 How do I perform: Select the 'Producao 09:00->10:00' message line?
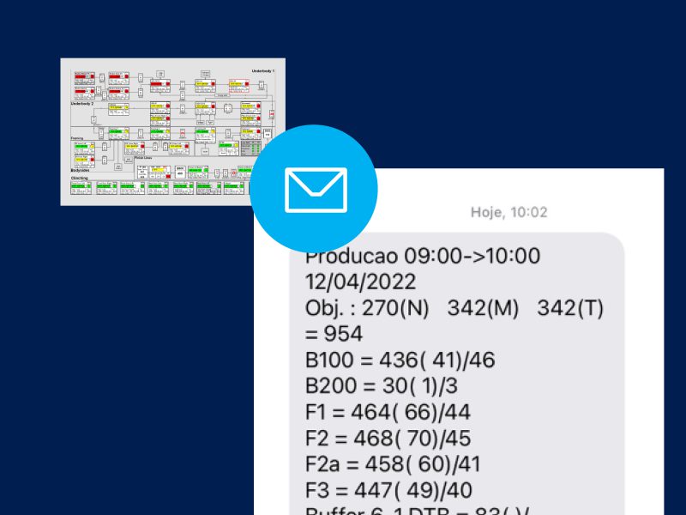pyautogui.click(x=423, y=257)
